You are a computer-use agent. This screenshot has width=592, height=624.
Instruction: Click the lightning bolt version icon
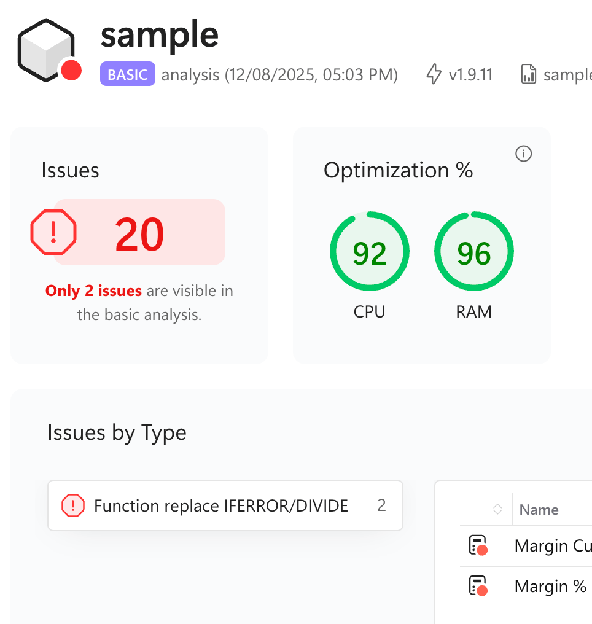click(x=434, y=75)
